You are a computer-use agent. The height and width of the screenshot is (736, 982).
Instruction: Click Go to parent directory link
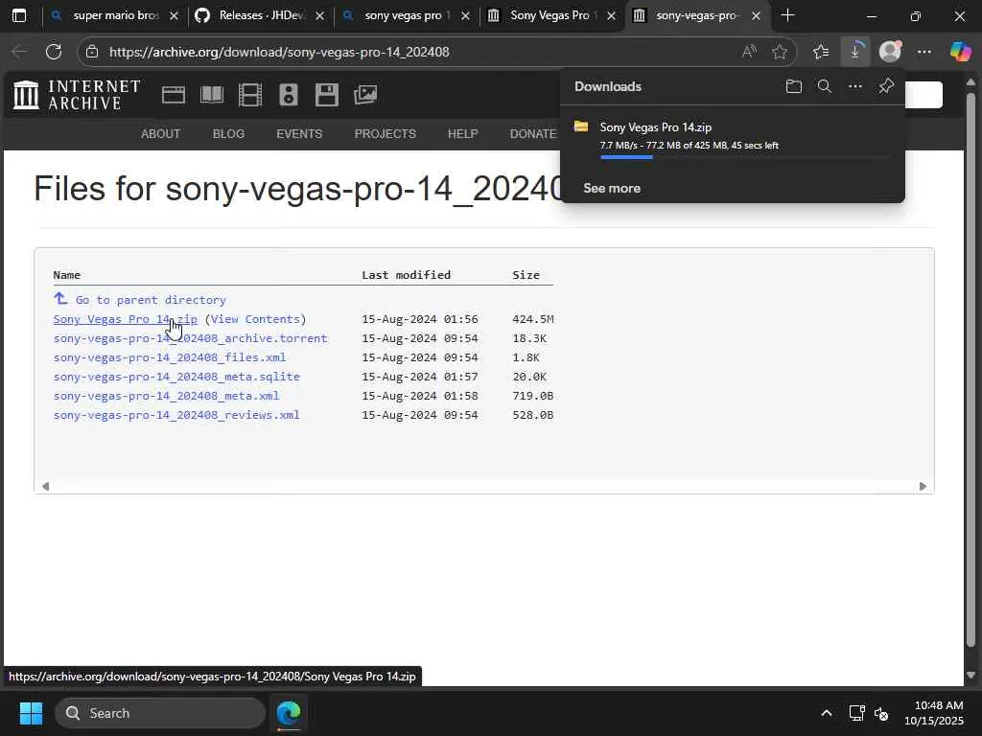(151, 300)
